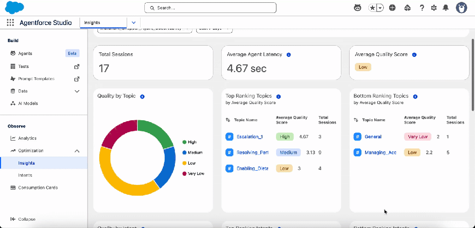
Task: Collapse the Optimization section
Action: [77, 151]
